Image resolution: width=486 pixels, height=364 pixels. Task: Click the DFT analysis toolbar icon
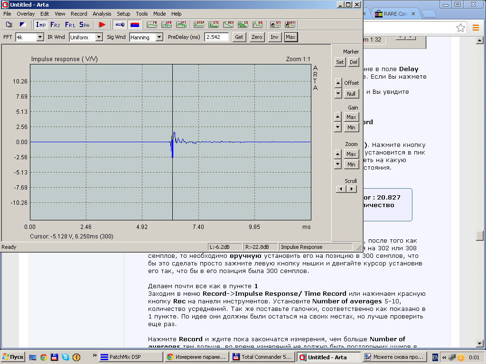pyautogui.click(x=181, y=25)
